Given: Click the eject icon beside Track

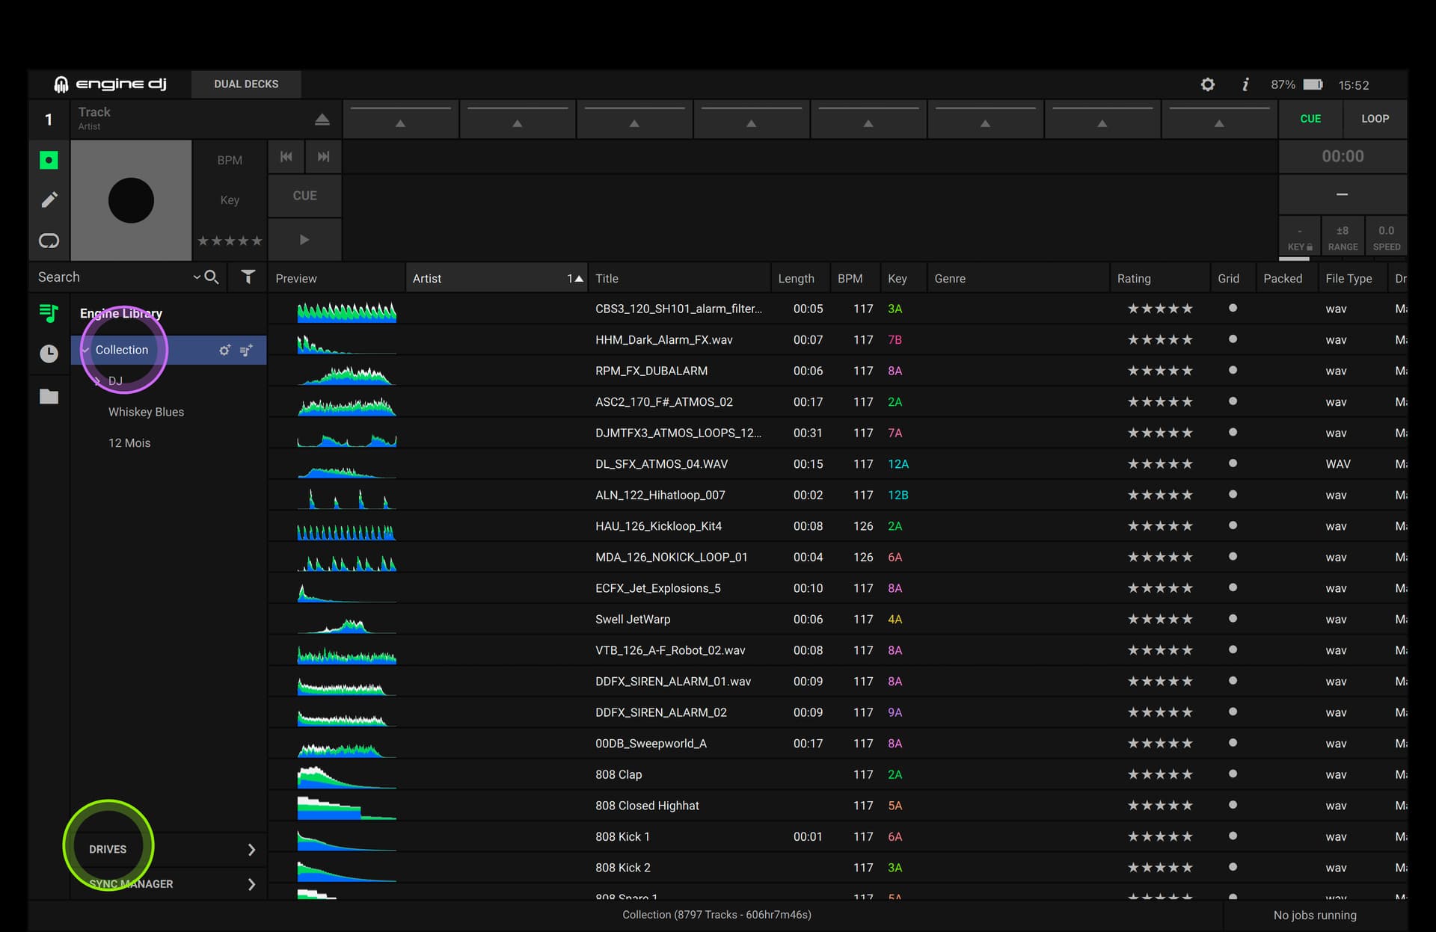Looking at the screenshot, I should tap(322, 120).
